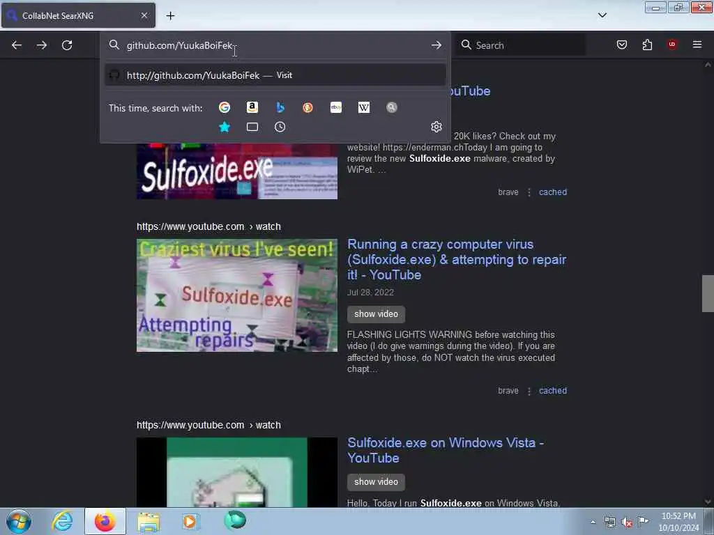
Task: Click the Search box in toolbar
Action: click(520, 45)
